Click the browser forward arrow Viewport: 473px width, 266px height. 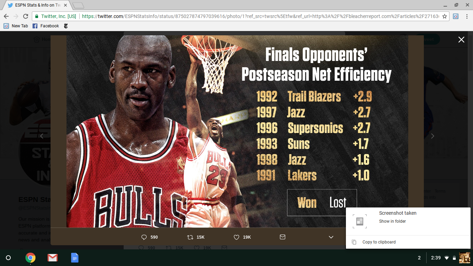16,16
